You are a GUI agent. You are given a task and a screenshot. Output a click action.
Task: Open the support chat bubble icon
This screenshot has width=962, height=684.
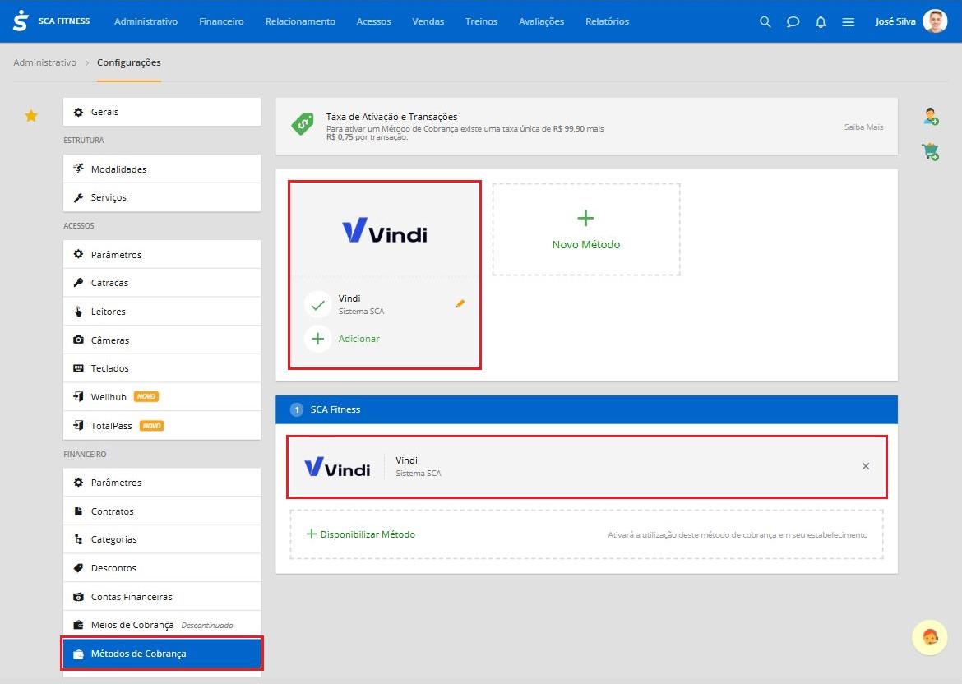[930, 637]
